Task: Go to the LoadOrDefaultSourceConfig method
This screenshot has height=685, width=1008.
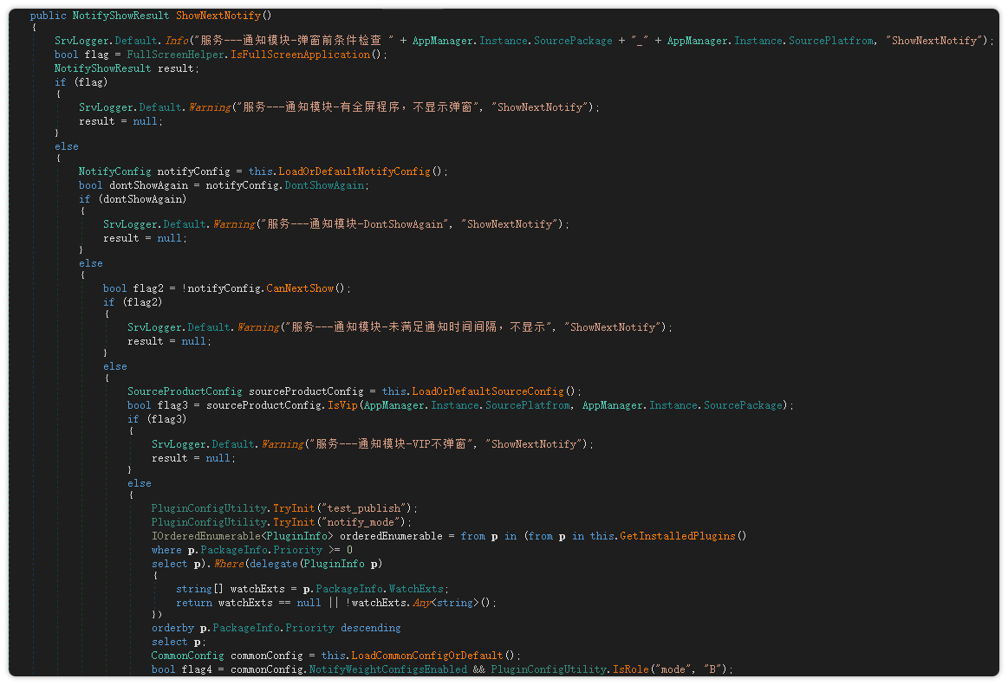Action: 488,391
